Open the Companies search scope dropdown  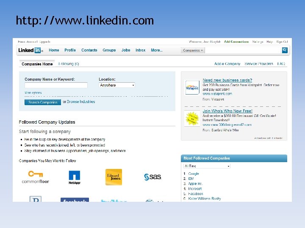[x=193, y=50]
